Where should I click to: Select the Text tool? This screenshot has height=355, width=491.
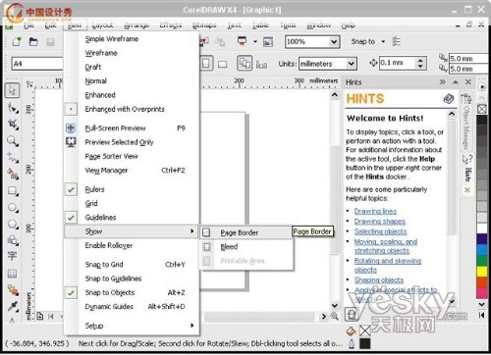coord(12,256)
